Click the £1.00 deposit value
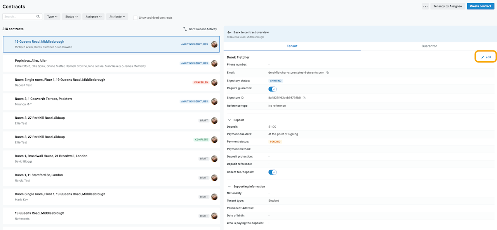Screen dimensions: 497x230 272,127
